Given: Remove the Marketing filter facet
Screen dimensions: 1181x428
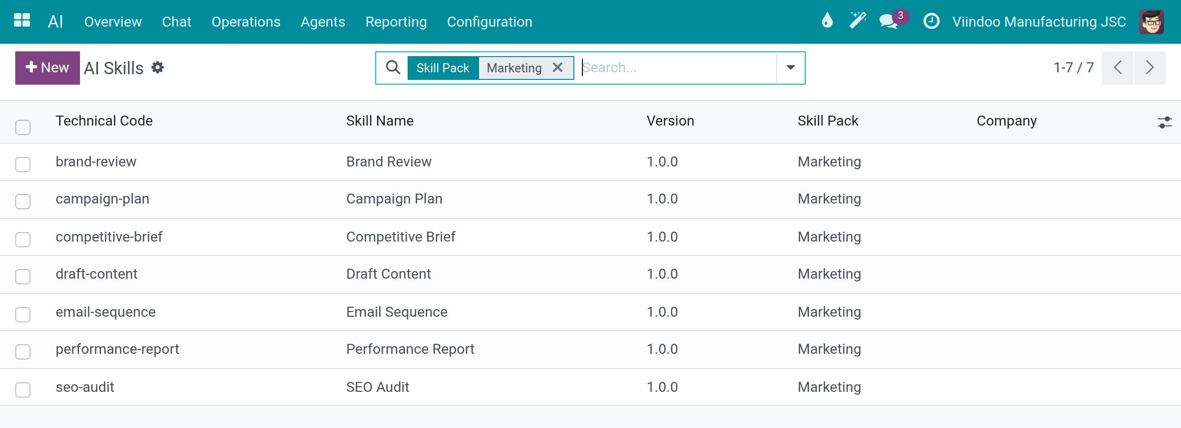Looking at the screenshot, I should (x=558, y=68).
